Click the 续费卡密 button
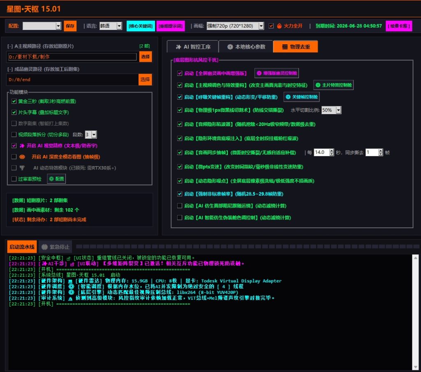Viewport: 421px width, 372px height. click(399, 26)
